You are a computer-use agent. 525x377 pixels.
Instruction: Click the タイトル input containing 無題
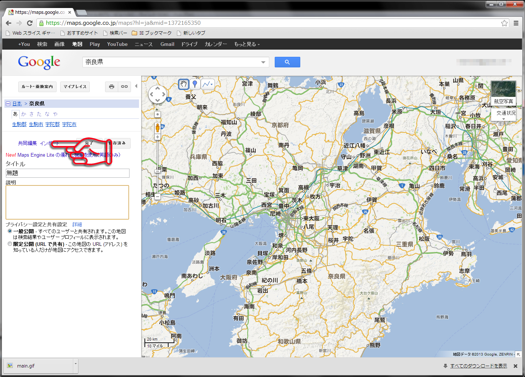point(67,173)
